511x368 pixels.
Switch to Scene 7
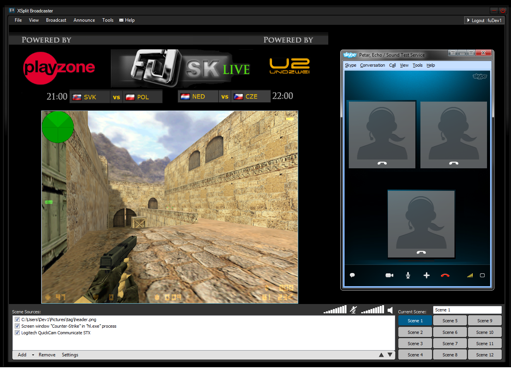pos(450,344)
